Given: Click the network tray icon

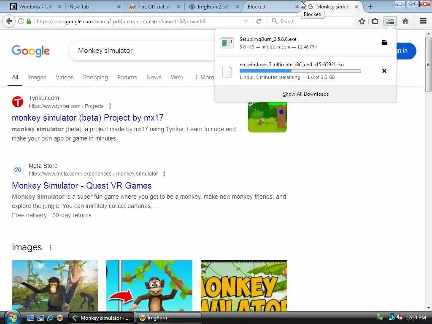Looking at the screenshot, I should point(391,318).
